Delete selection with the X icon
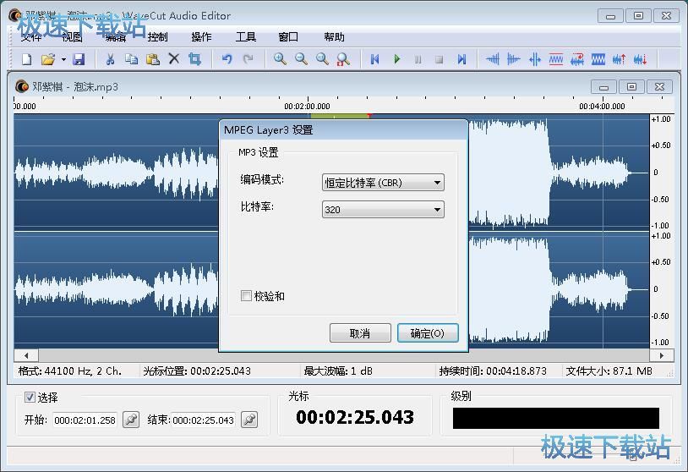 pos(174,58)
